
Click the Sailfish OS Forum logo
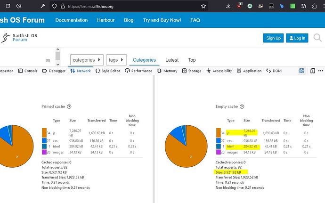coord(19,38)
